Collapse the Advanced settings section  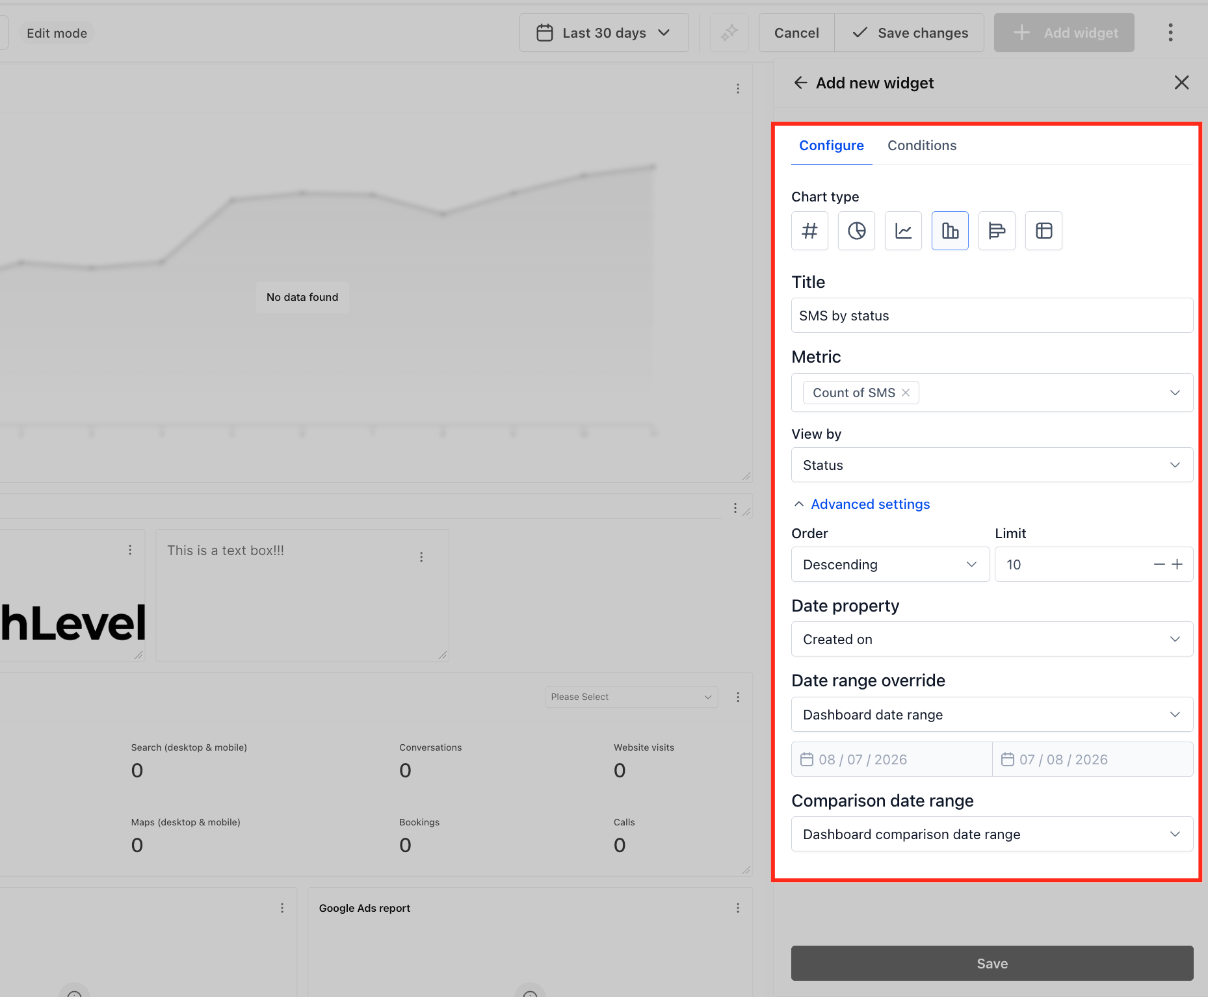(862, 504)
